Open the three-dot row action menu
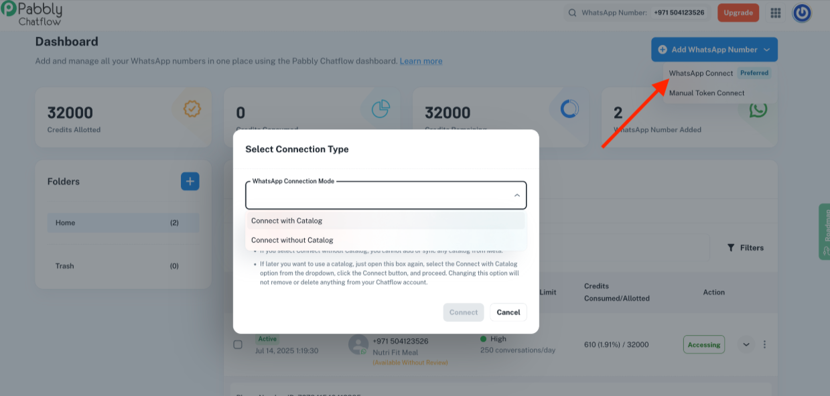The image size is (830, 396). click(x=764, y=344)
